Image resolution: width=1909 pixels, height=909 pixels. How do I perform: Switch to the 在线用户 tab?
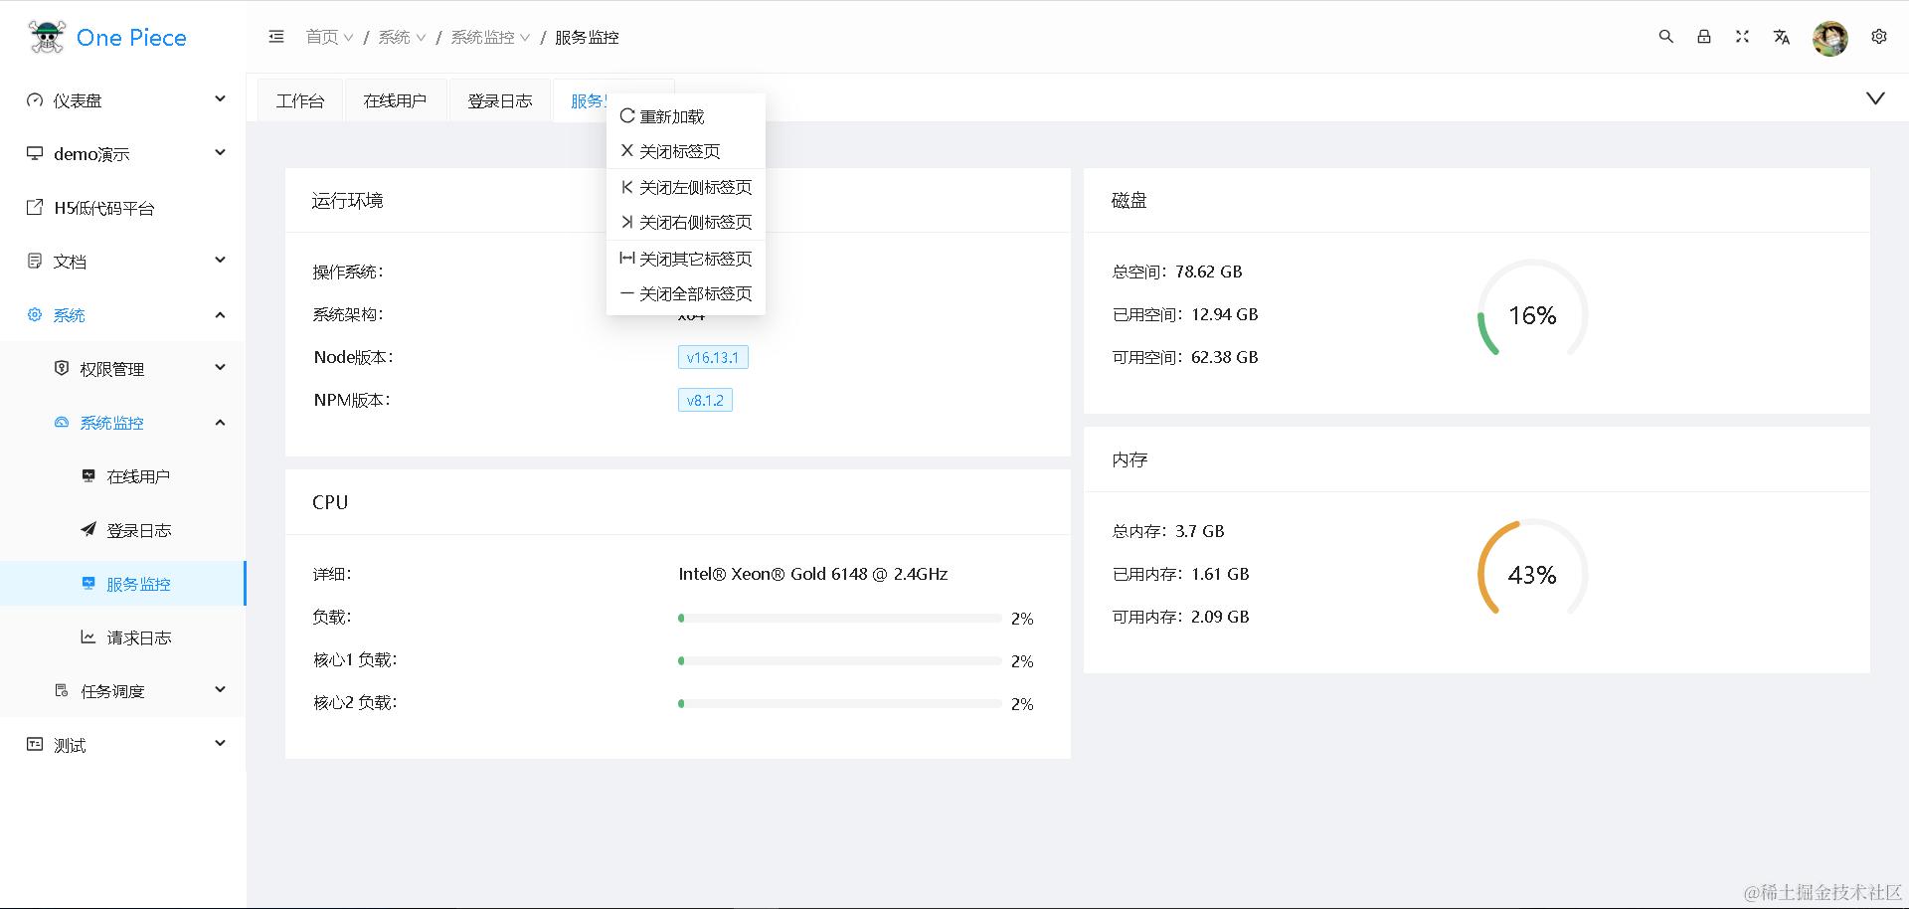pos(395,100)
